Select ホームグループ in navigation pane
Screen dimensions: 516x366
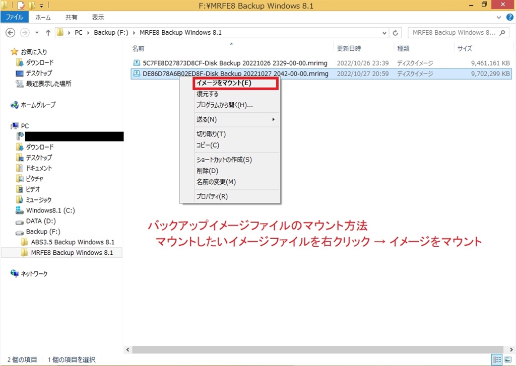pos(38,105)
